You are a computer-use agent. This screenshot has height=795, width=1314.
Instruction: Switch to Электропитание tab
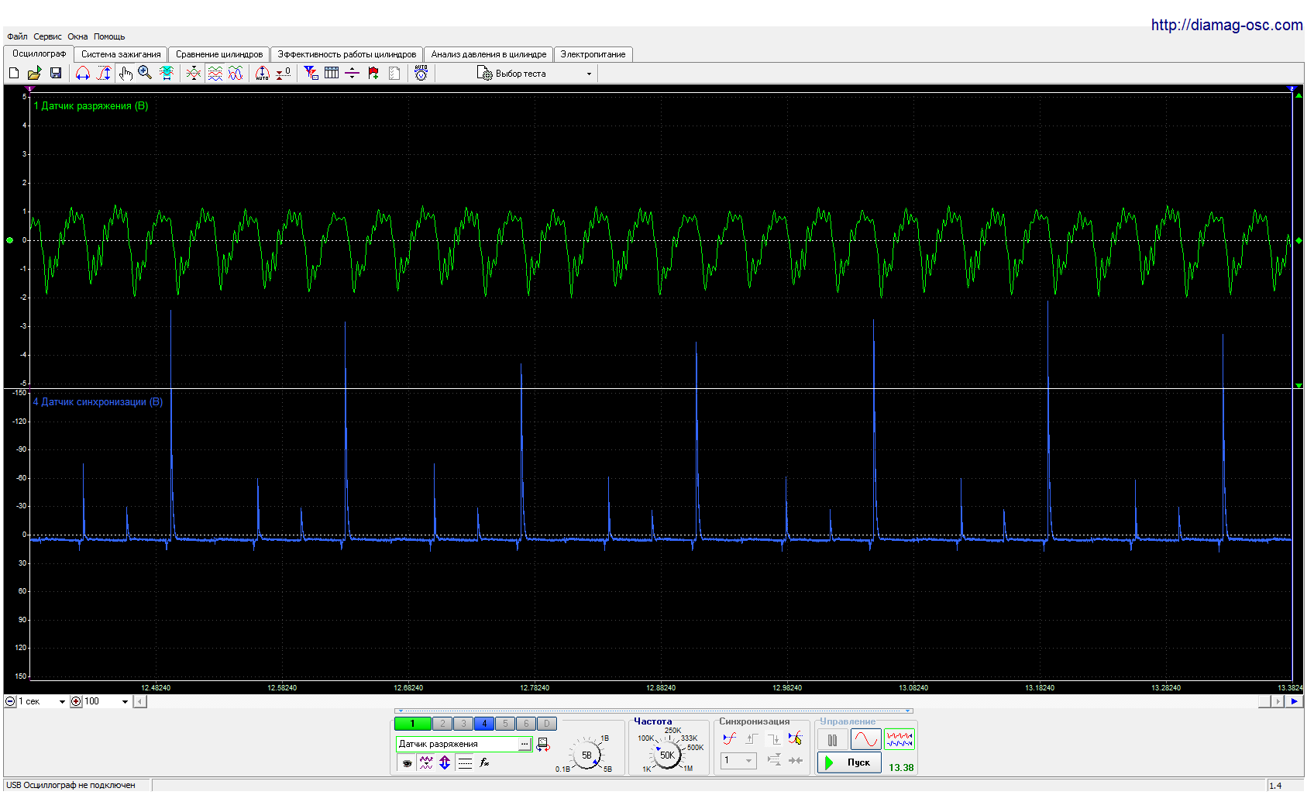tap(593, 54)
